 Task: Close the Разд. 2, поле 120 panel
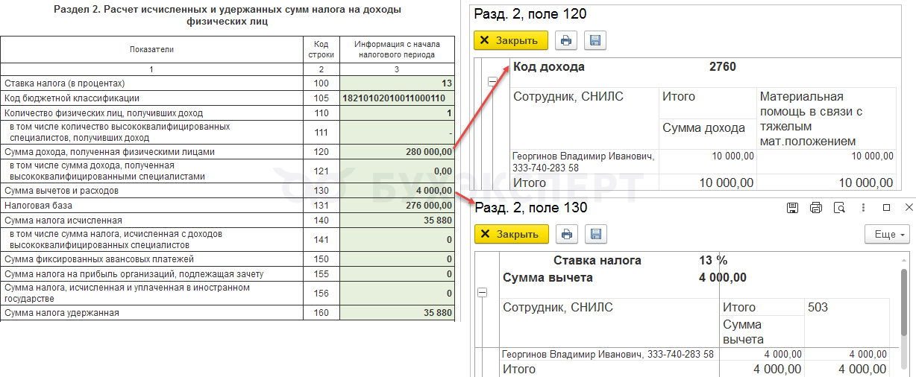[x=511, y=40]
